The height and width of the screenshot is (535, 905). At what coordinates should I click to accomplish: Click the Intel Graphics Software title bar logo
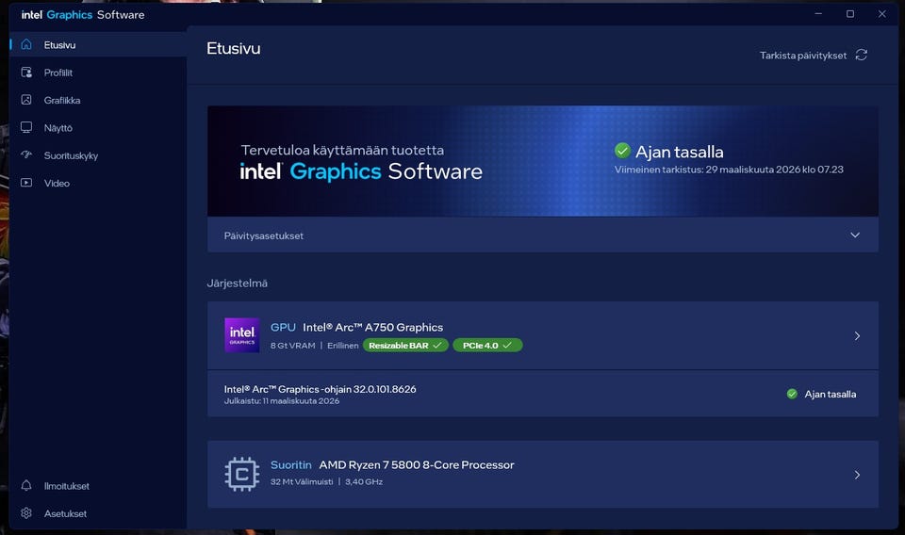click(x=83, y=15)
